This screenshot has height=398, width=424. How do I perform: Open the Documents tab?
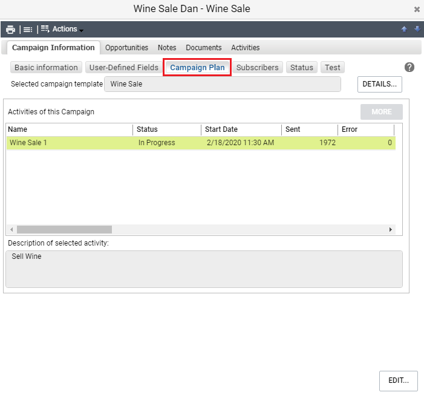pyautogui.click(x=204, y=48)
